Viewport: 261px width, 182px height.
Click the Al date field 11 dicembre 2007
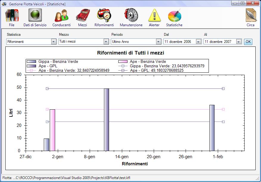[223, 42]
